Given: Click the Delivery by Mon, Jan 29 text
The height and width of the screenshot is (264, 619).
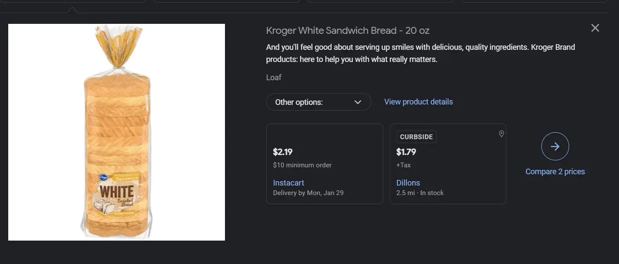Looking at the screenshot, I should pyautogui.click(x=308, y=193).
